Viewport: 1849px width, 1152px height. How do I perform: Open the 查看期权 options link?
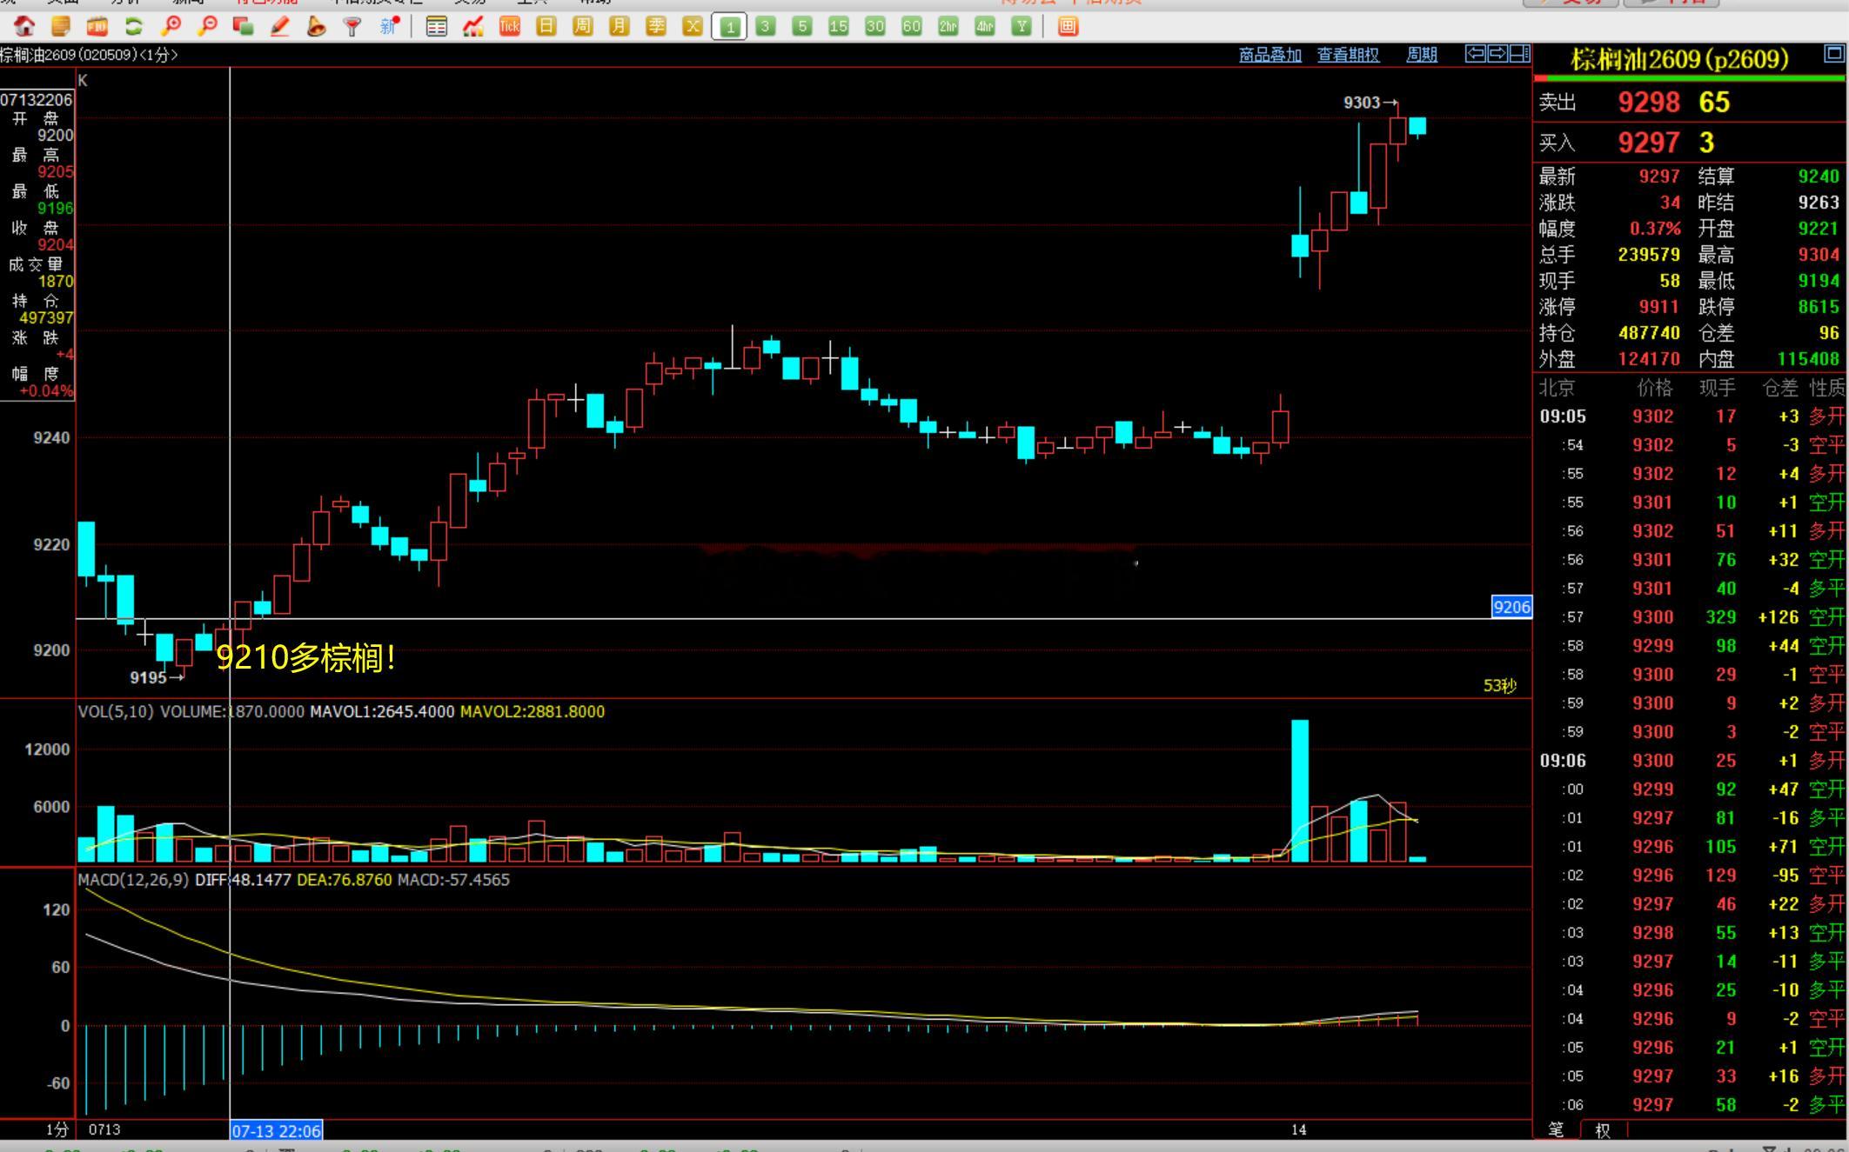1348,55
